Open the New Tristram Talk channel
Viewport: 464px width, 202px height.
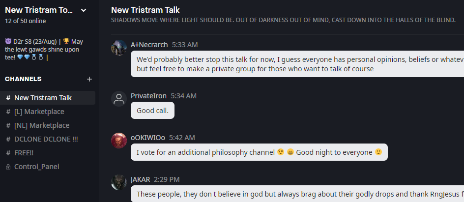(43, 98)
